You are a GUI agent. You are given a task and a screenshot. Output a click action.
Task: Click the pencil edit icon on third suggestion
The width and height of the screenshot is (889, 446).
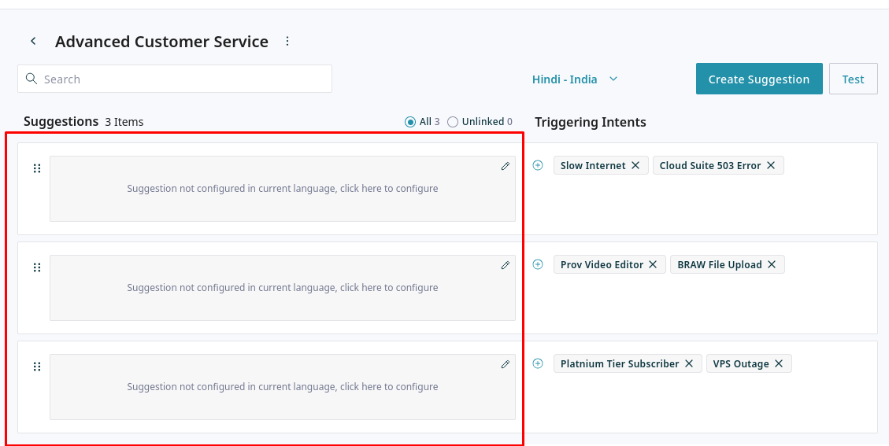(x=506, y=364)
